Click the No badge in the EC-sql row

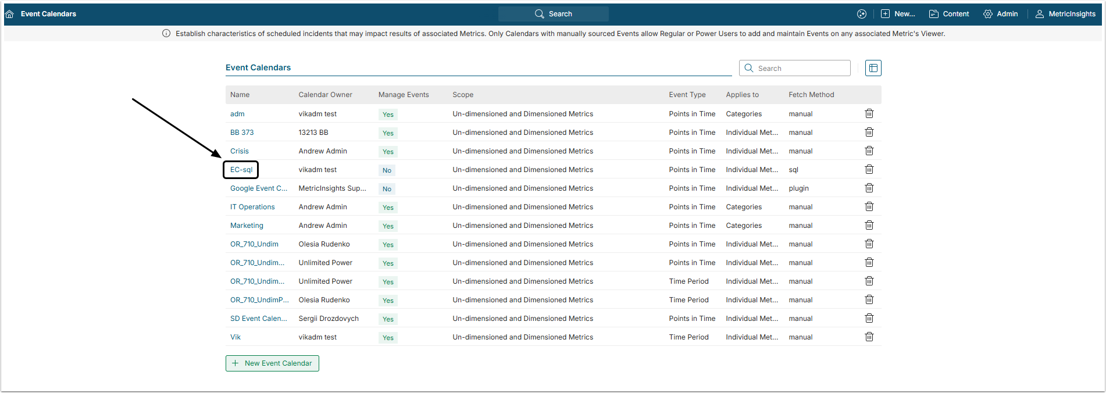tap(387, 170)
